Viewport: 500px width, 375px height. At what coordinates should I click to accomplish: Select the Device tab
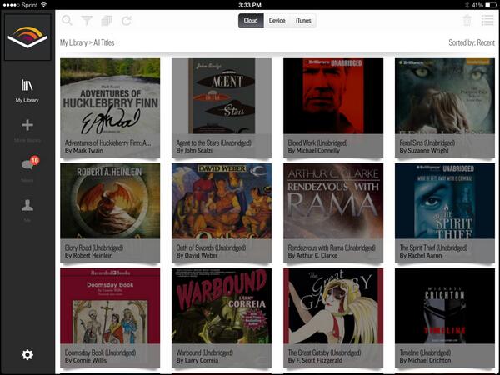tap(277, 21)
